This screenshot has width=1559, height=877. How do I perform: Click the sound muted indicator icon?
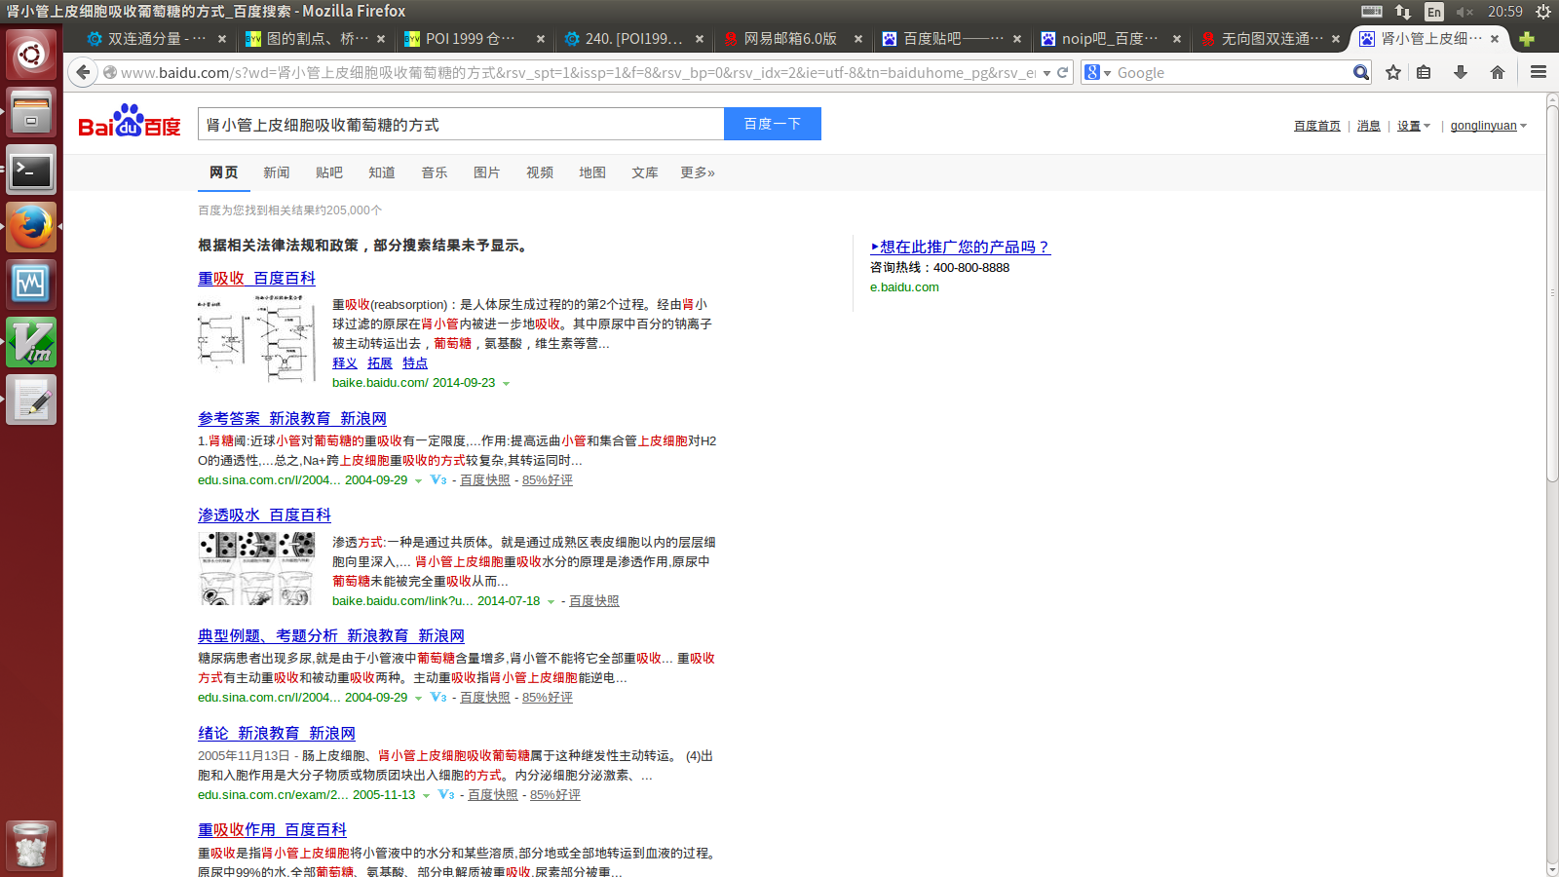(1464, 12)
